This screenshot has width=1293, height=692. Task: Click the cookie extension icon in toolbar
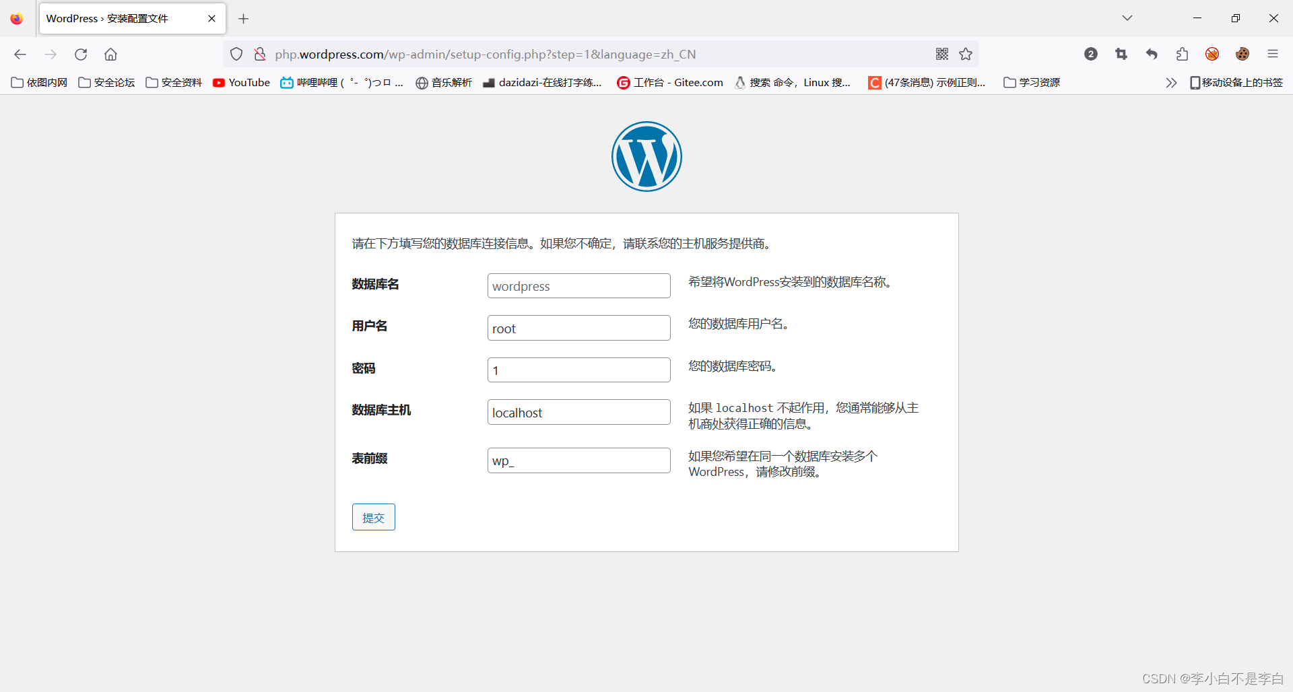pyautogui.click(x=1242, y=54)
